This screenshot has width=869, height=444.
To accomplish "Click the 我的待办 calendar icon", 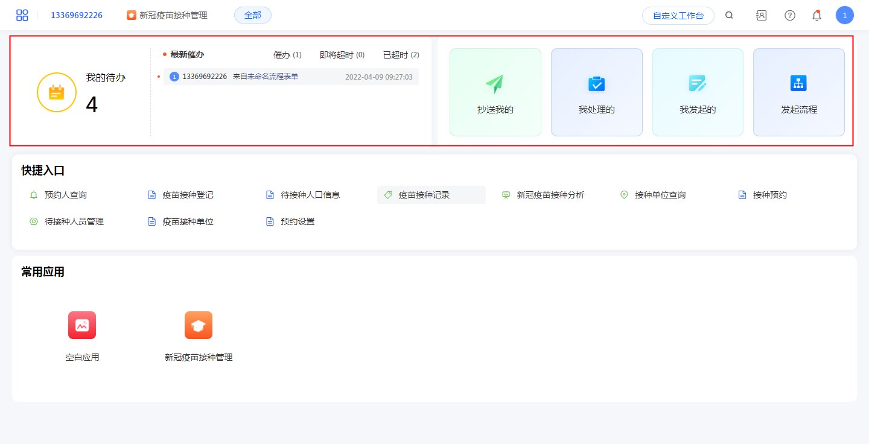I will pyautogui.click(x=56, y=92).
